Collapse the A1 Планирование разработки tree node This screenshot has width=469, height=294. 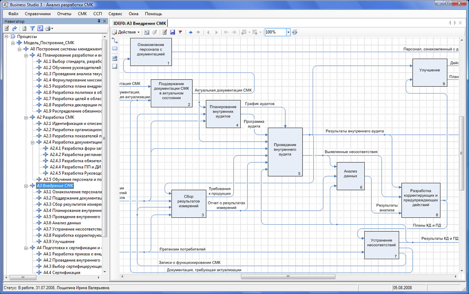click(x=26, y=55)
